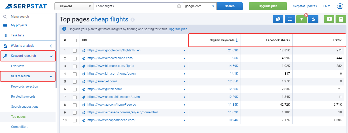The image size is (348, 133).
Task: Click the green feedback exclamation button
Action: pyautogui.click(x=329, y=19)
